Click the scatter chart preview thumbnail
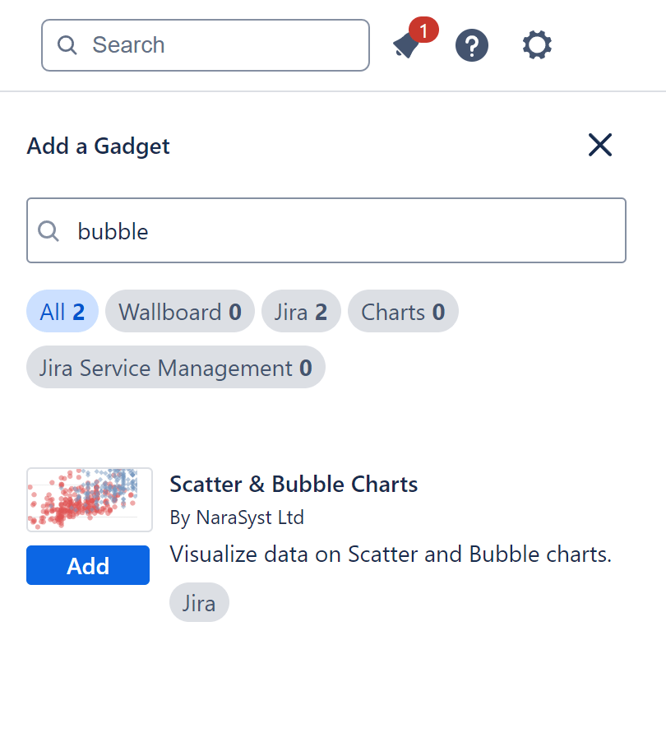 click(x=89, y=499)
